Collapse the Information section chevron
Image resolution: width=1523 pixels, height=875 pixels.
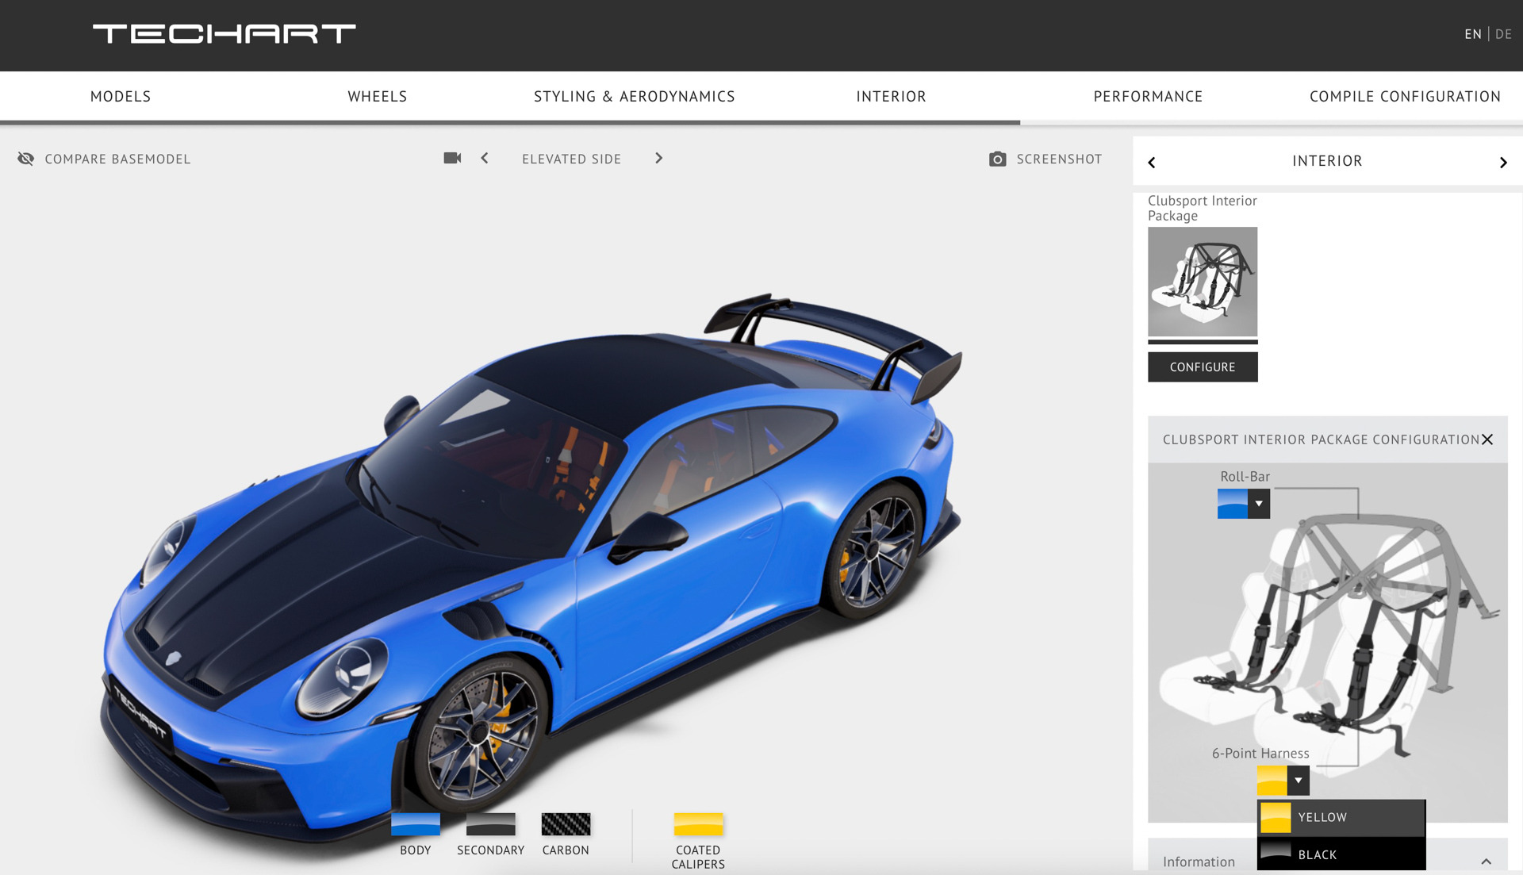(x=1487, y=862)
